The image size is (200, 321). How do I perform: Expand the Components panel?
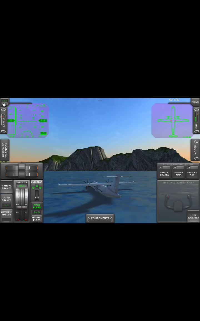click(x=100, y=218)
